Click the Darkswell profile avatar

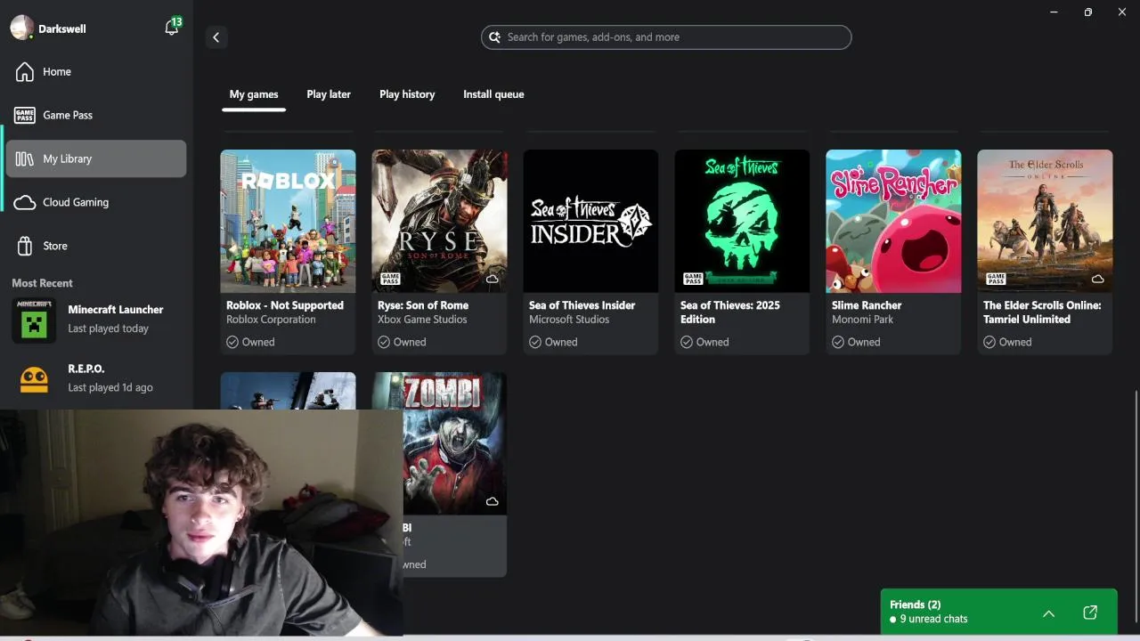click(x=21, y=28)
